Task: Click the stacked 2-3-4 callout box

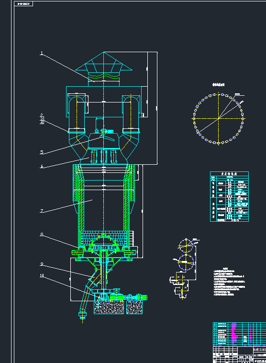Action: pyautogui.click(x=42, y=119)
